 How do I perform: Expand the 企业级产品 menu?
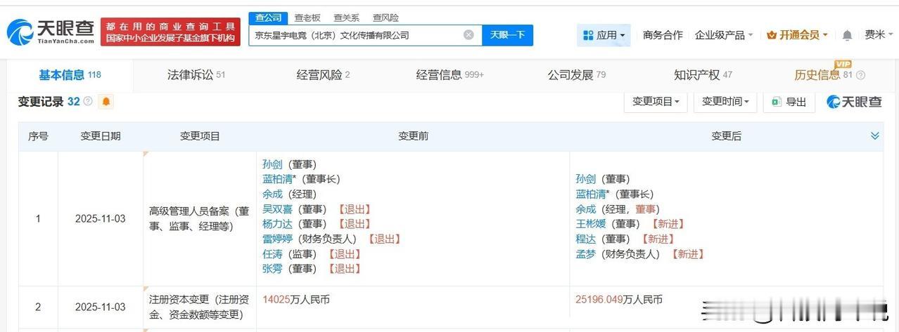pyautogui.click(x=724, y=35)
